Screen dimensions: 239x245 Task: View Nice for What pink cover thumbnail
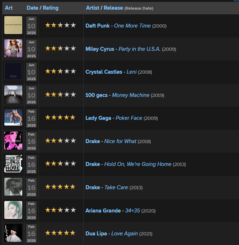tap(13, 141)
